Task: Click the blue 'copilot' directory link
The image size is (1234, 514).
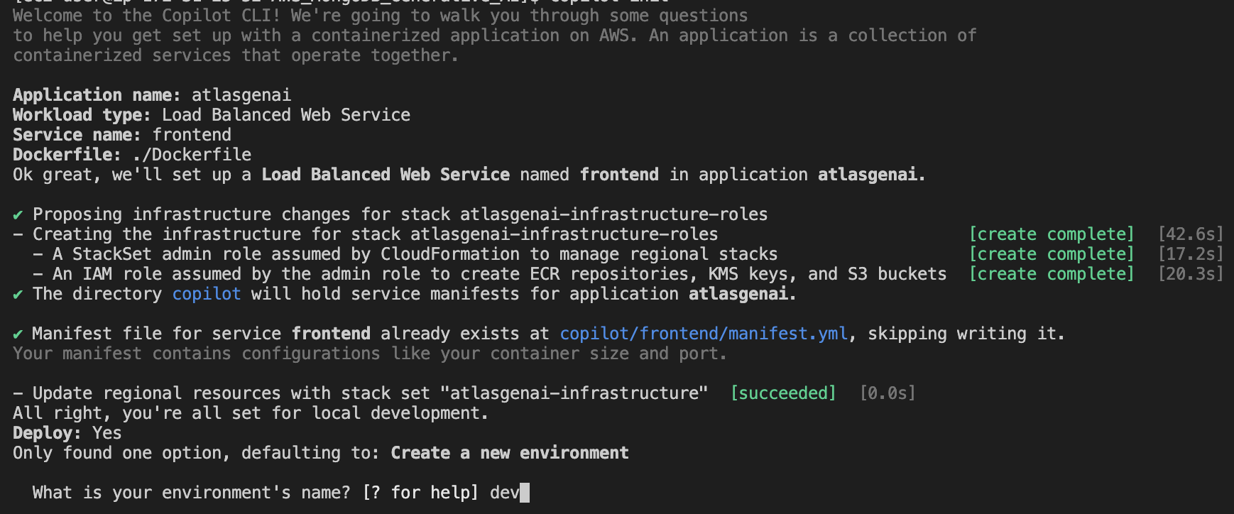Action: 207,294
